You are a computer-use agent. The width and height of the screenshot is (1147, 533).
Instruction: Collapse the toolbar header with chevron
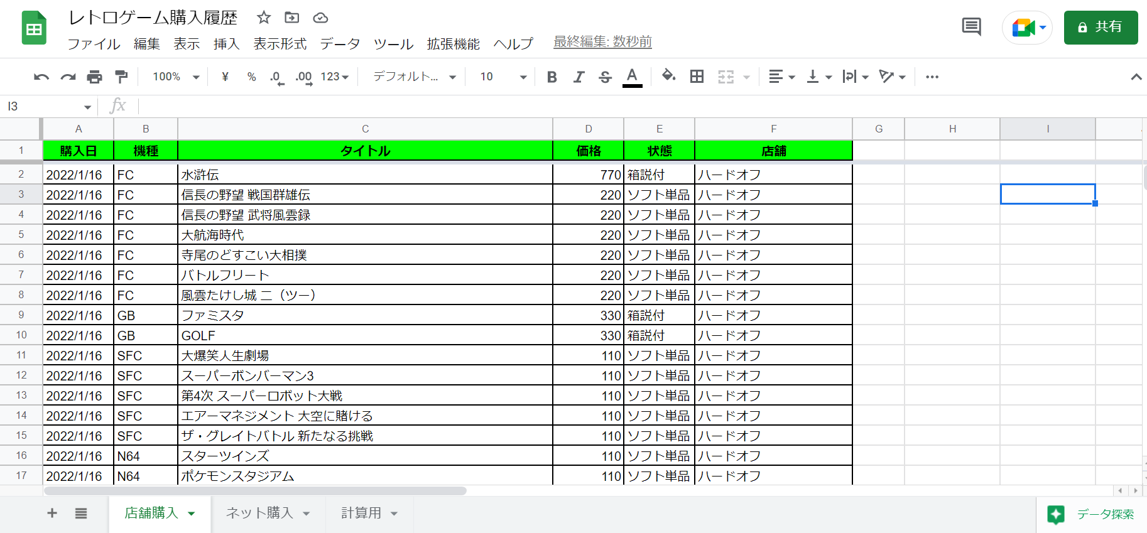(x=1136, y=77)
